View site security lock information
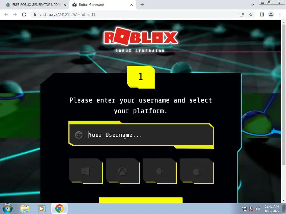Image resolution: width=286 pixels, height=214 pixels. (35, 14)
